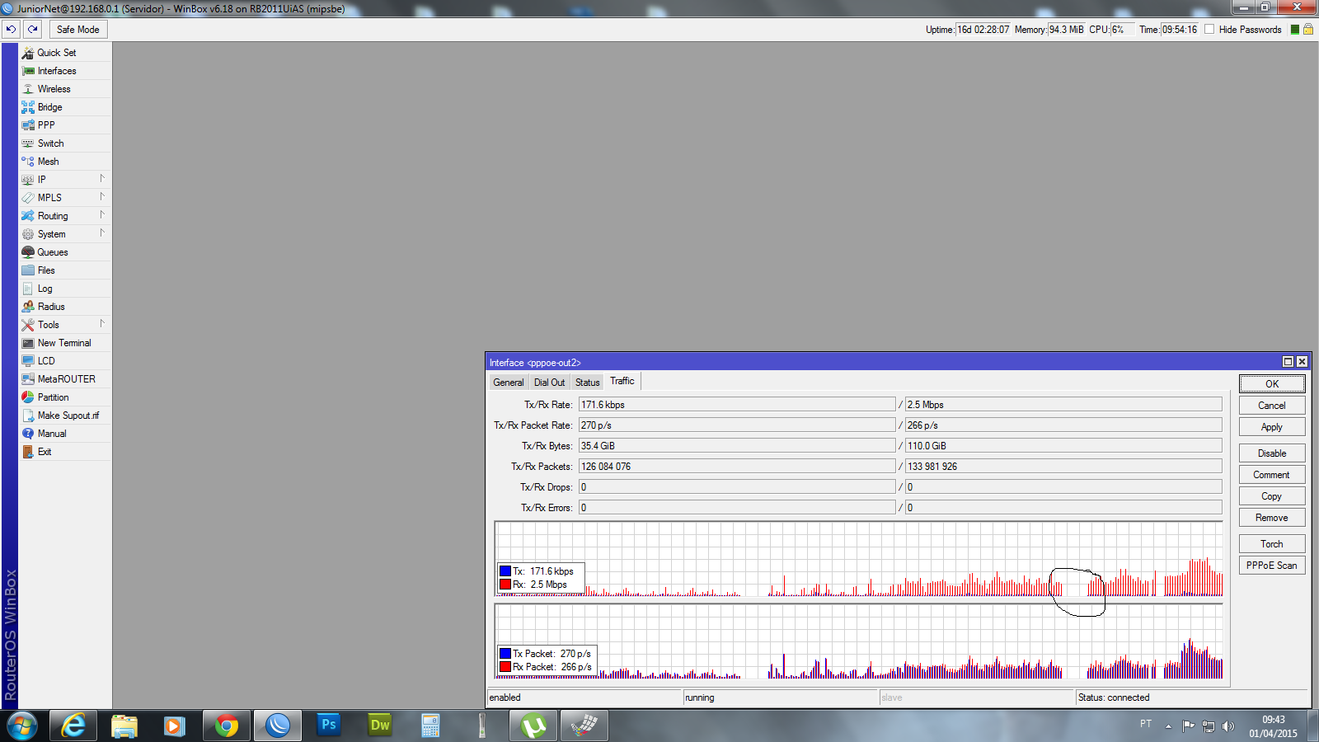The width and height of the screenshot is (1319, 742).
Task: Launch a New Terminal
Action: point(64,343)
